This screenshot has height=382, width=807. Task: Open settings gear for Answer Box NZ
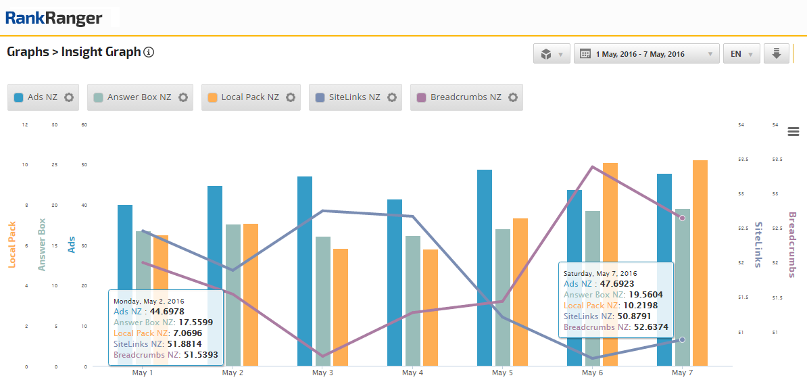click(183, 97)
